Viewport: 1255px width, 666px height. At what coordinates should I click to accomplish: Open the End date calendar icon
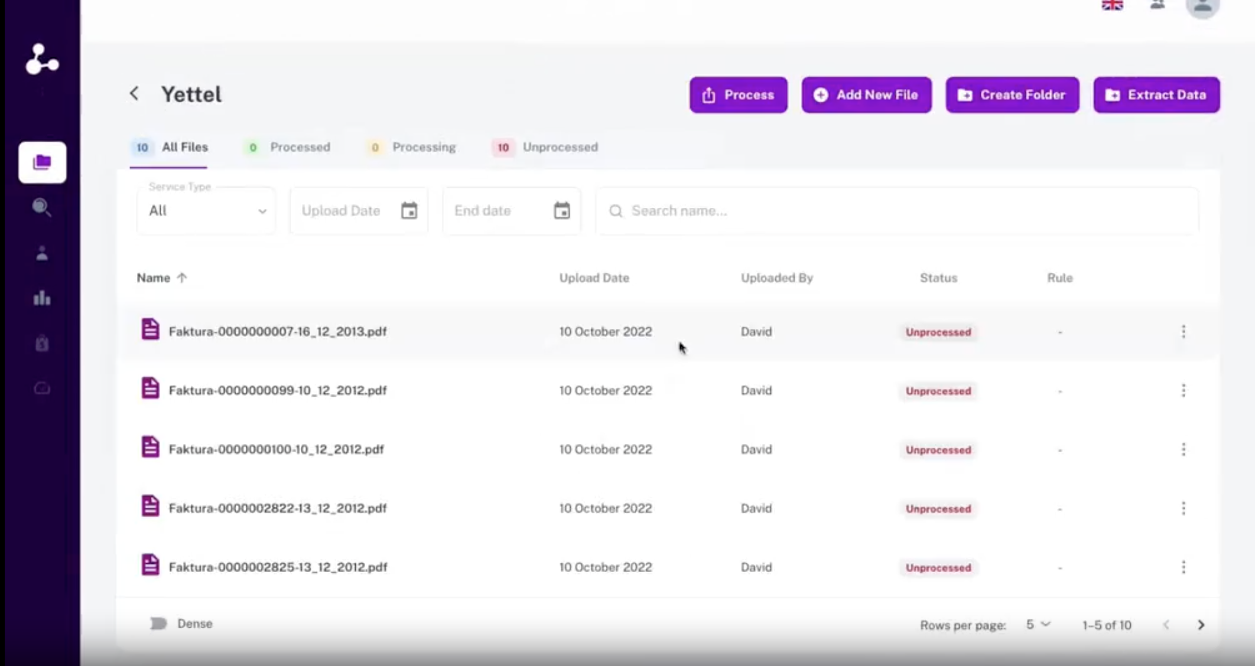coord(561,211)
